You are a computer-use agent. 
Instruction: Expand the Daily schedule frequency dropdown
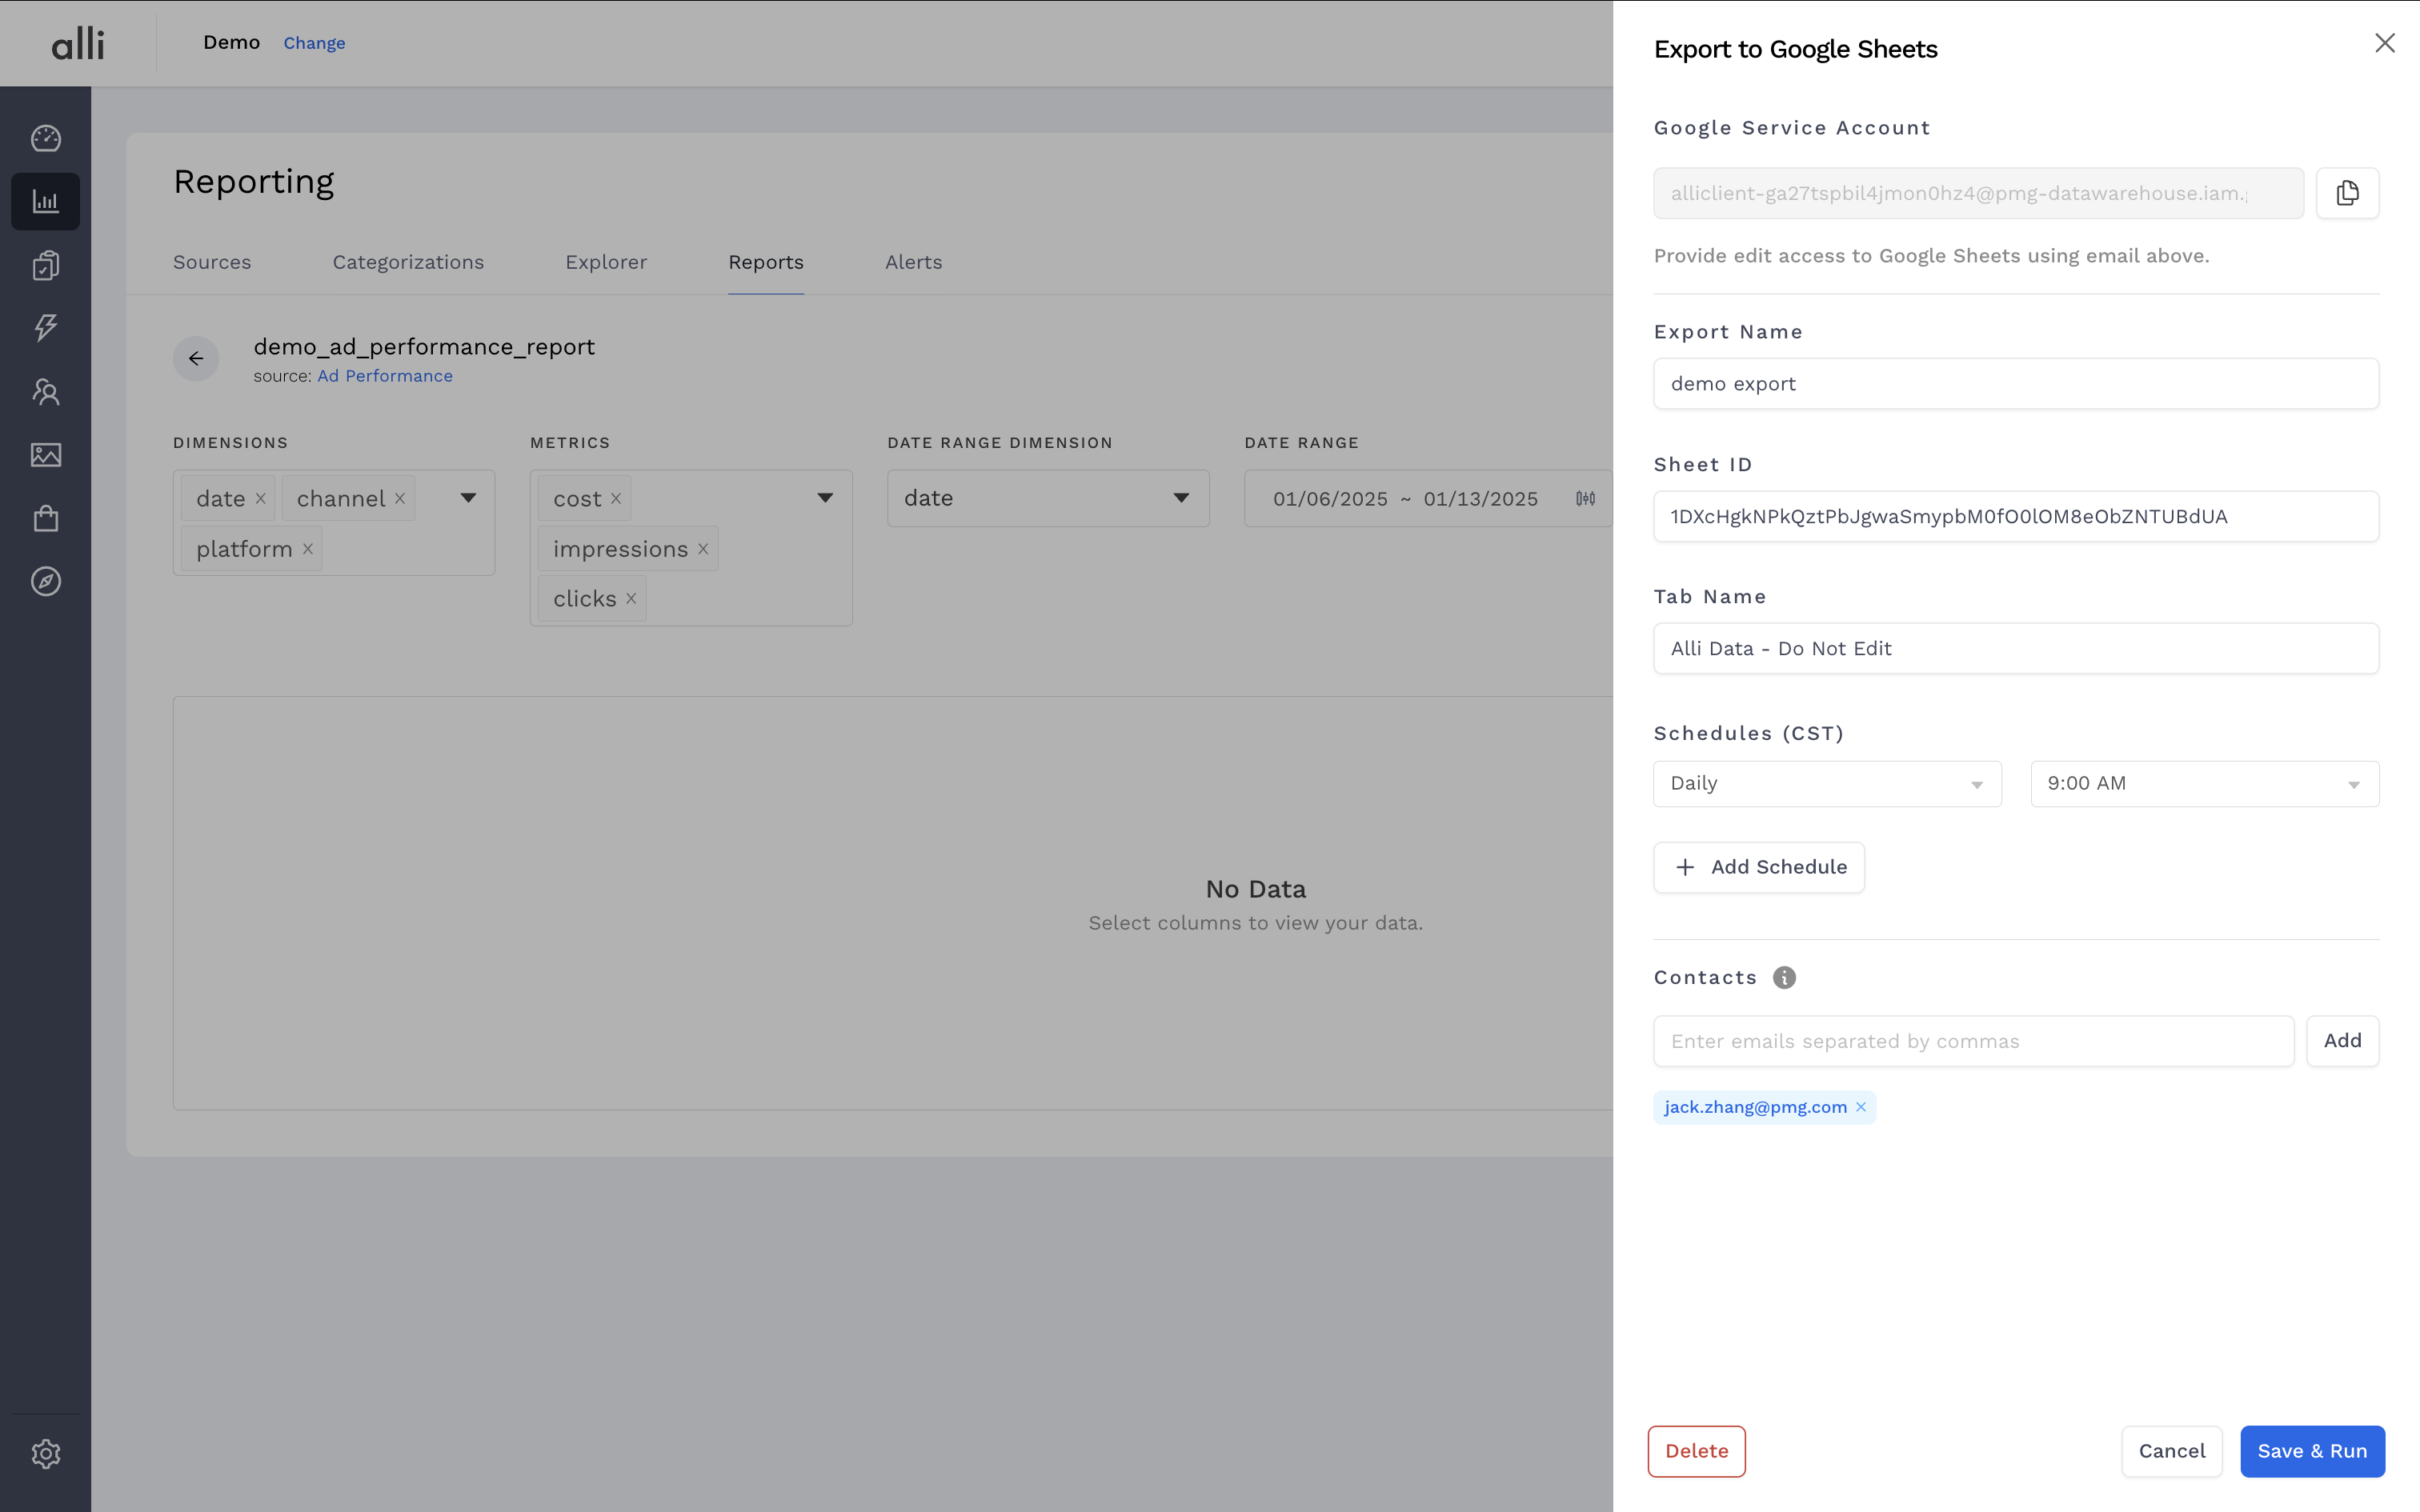[x=1827, y=784]
